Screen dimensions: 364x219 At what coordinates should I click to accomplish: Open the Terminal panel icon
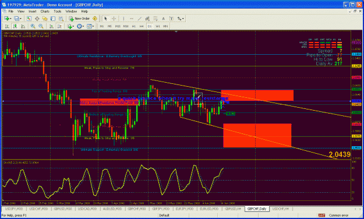coord(53,19)
